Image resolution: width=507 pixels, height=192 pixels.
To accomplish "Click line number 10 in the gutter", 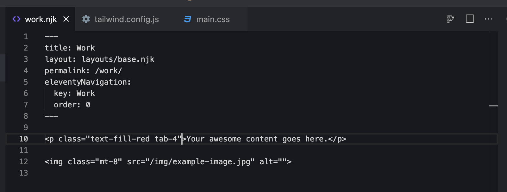I will tap(23, 139).
